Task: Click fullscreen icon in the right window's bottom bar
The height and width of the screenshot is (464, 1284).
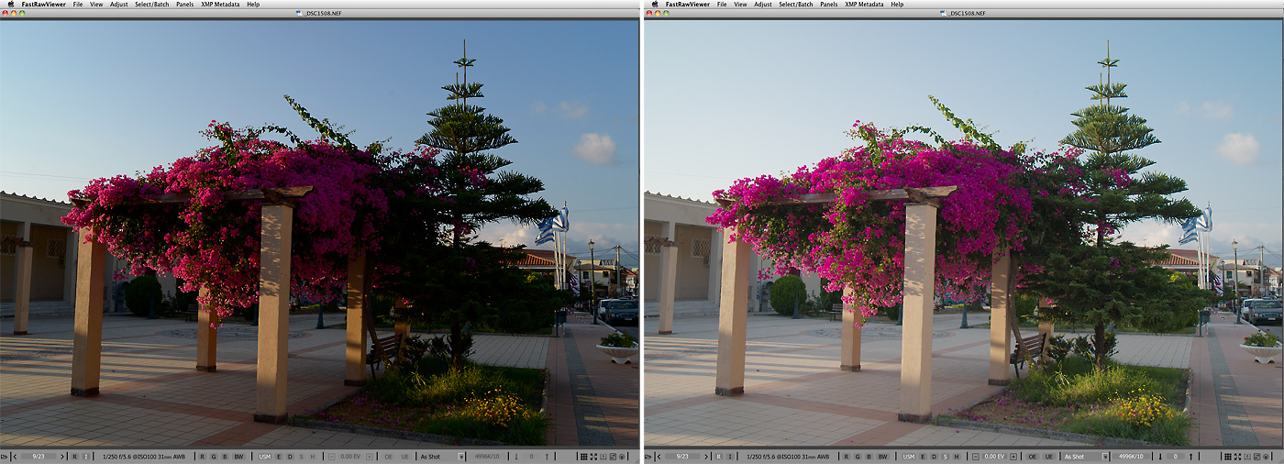Action: pos(1239,456)
